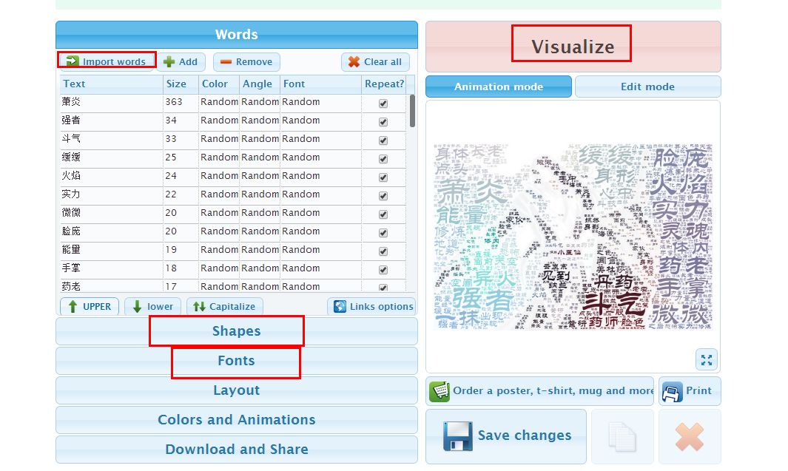Select the text cell 实力
This screenshot has height=471, width=788.
[x=112, y=194]
